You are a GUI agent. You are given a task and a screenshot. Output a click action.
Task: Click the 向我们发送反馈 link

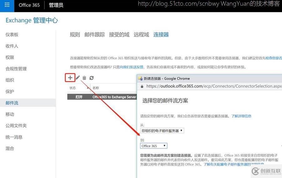click(x=132, y=67)
